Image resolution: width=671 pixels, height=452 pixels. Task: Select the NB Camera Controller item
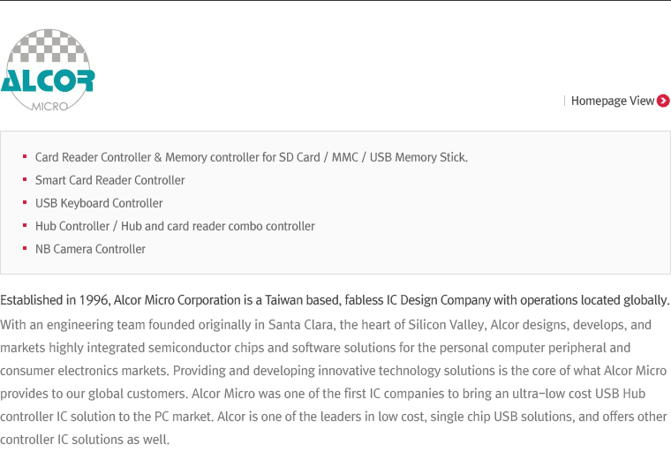tap(90, 249)
